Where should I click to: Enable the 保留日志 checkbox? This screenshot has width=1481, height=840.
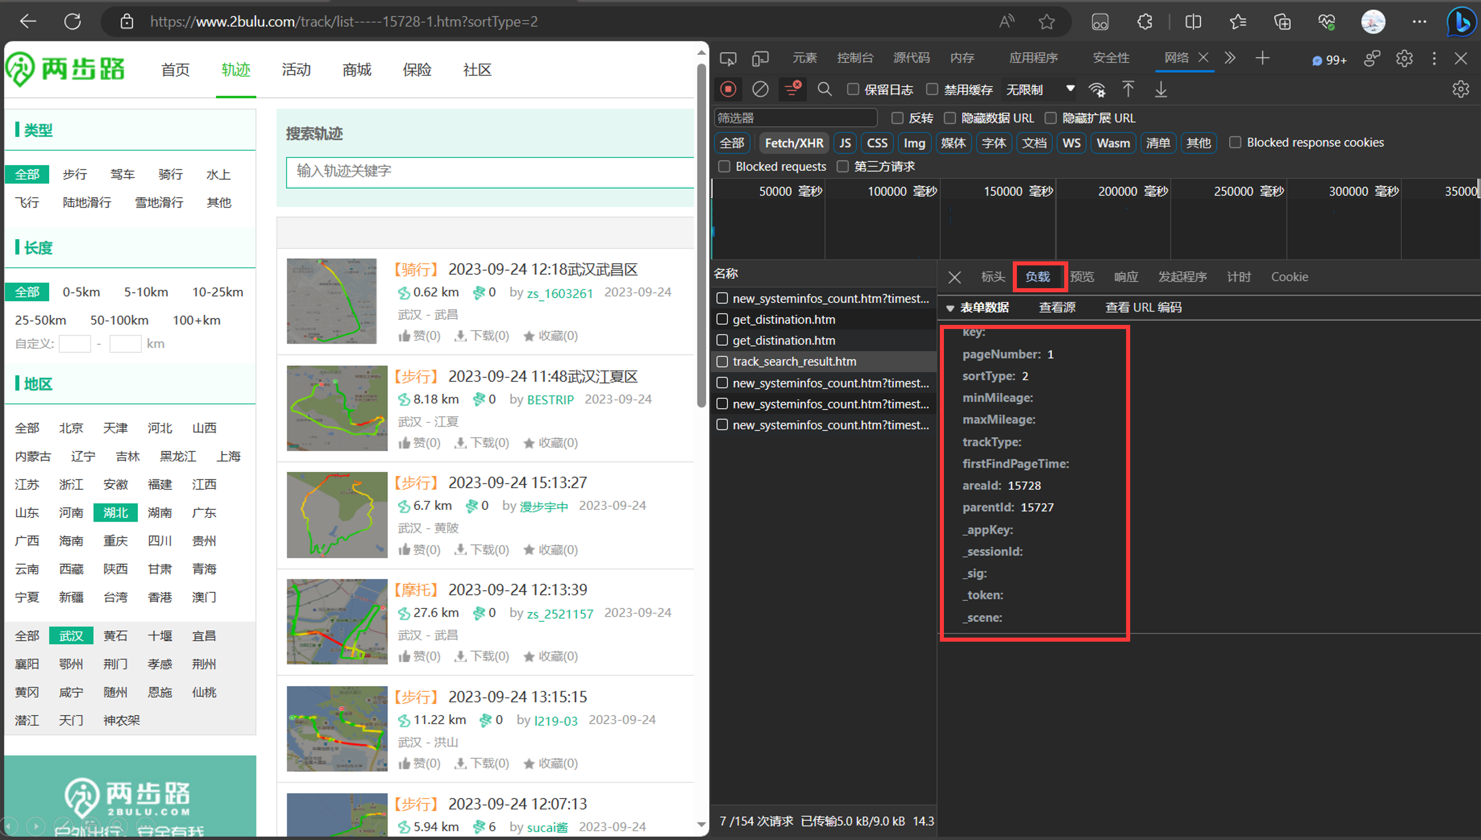(x=853, y=89)
